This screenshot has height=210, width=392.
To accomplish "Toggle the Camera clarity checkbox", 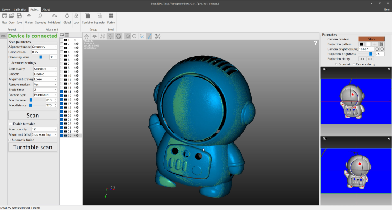I will click(354, 64).
